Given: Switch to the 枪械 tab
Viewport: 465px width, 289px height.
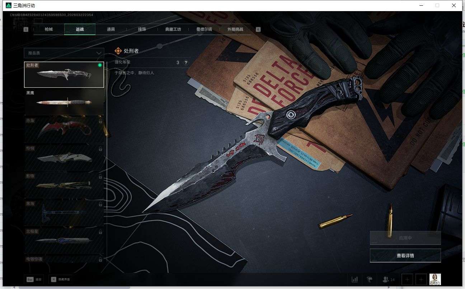Looking at the screenshot, I should point(48,29).
